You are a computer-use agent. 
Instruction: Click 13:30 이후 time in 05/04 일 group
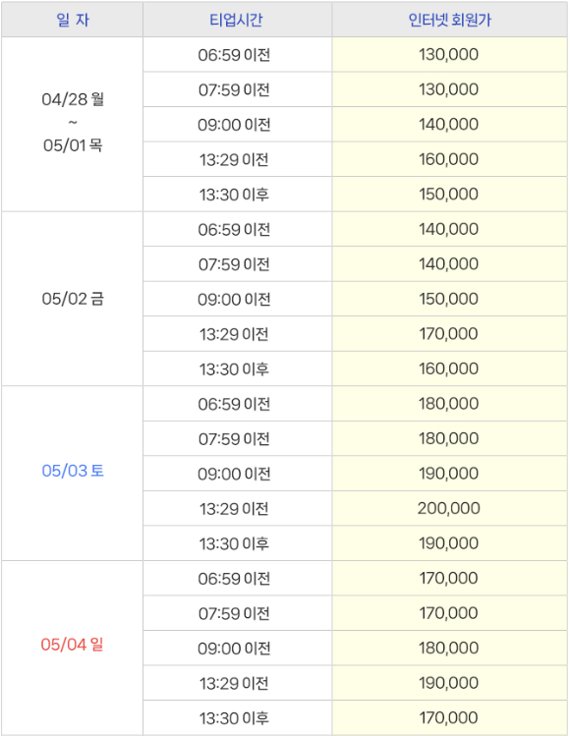[x=234, y=718]
